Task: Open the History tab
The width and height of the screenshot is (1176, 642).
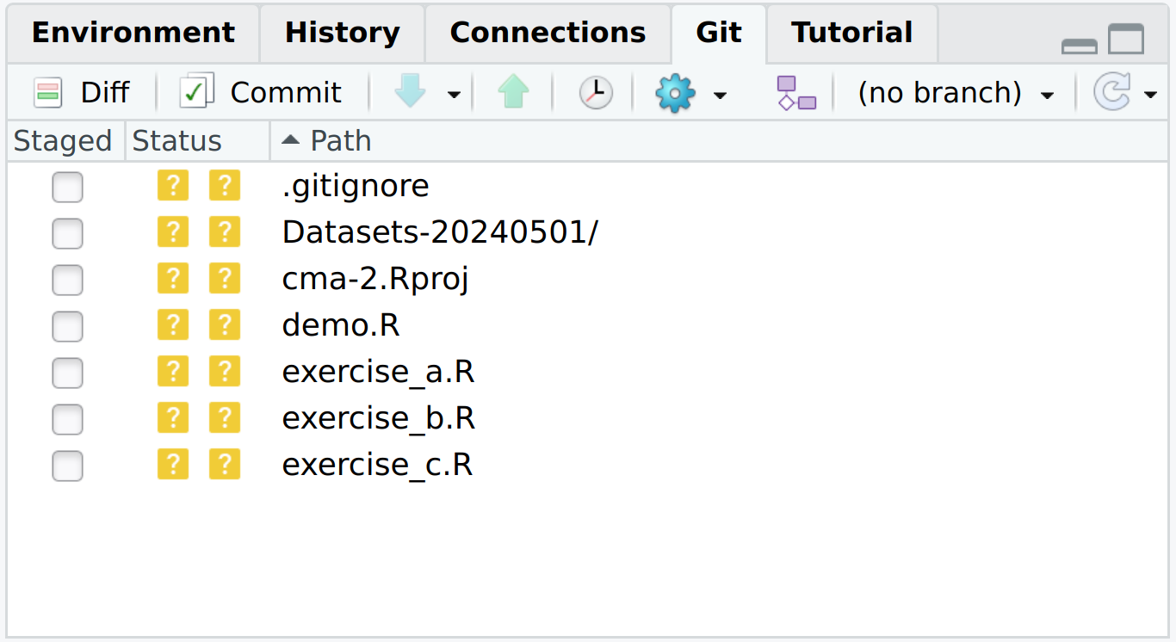Action: (342, 34)
